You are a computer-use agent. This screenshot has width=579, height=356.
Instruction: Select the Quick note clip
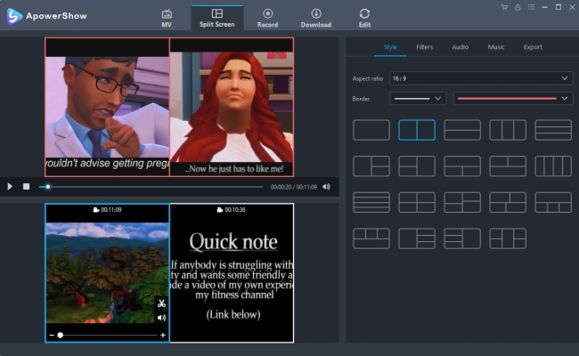coord(232,273)
